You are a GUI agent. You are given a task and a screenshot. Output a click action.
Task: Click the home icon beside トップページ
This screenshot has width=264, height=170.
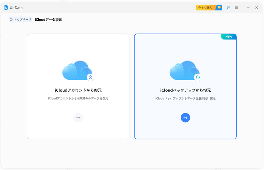tap(11, 19)
